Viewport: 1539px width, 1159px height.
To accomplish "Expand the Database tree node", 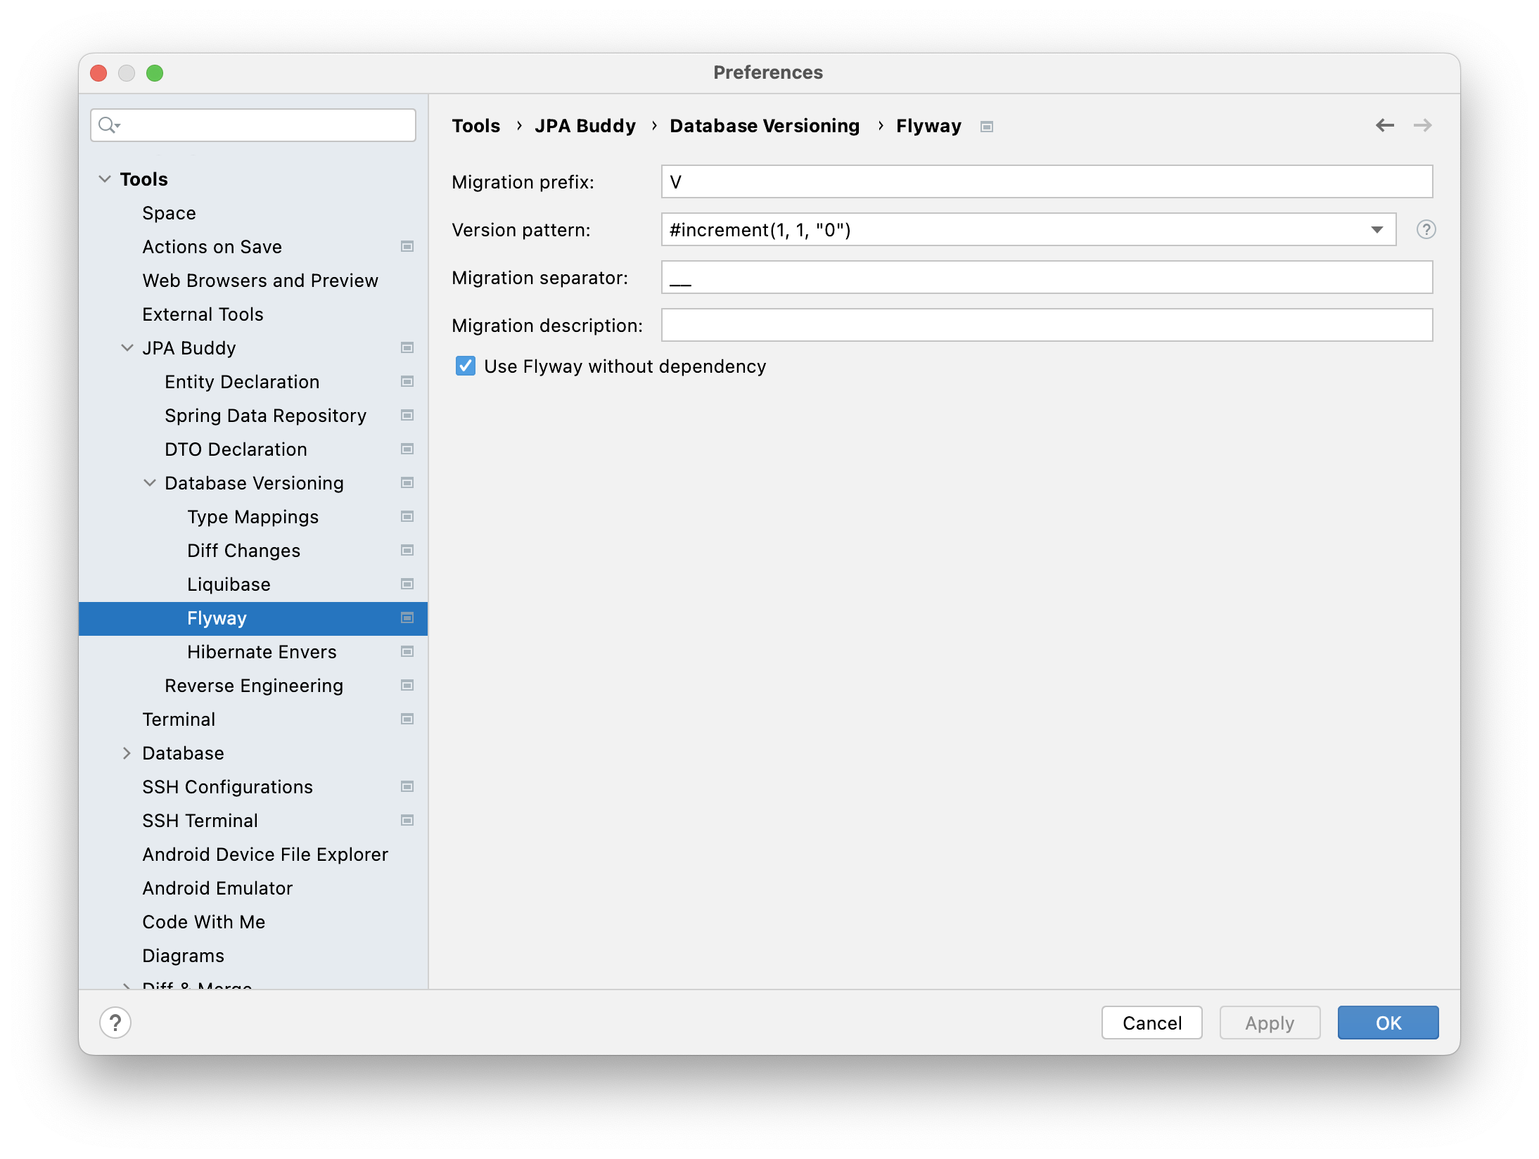I will [127, 753].
